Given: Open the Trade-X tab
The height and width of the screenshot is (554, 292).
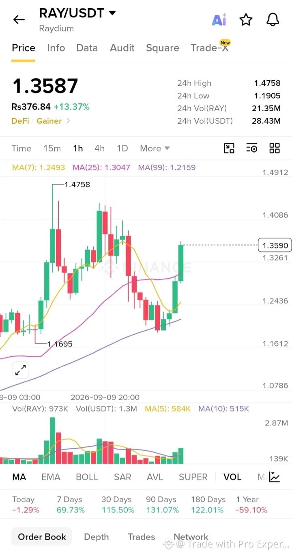Looking at the screenshot, I should [210, 47].
